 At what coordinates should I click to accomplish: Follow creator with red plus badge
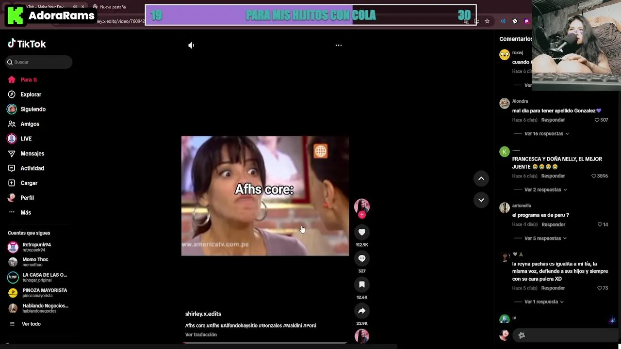click(362, 215)
